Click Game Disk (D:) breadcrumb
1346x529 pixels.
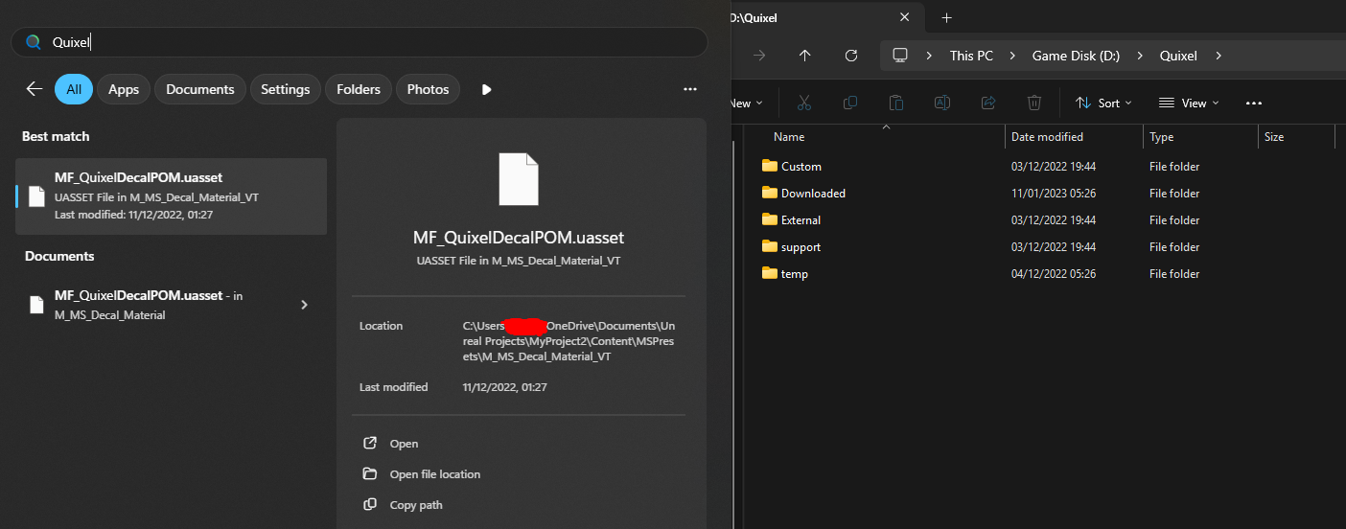pyautogui.click(x=1076, y=56)
